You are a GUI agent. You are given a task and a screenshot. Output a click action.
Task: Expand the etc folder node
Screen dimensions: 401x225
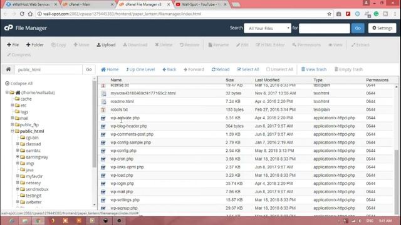12,105
